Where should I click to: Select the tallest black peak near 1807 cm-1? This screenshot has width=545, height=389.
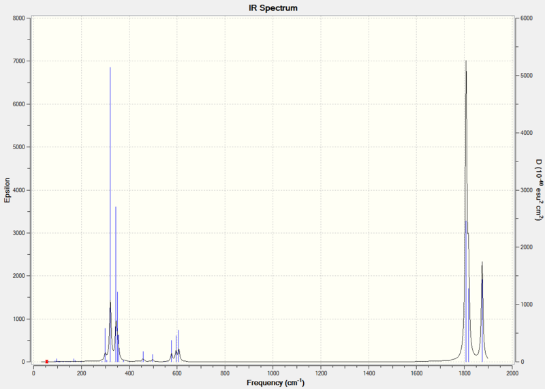pyautogui.click(x=466, y=211)
